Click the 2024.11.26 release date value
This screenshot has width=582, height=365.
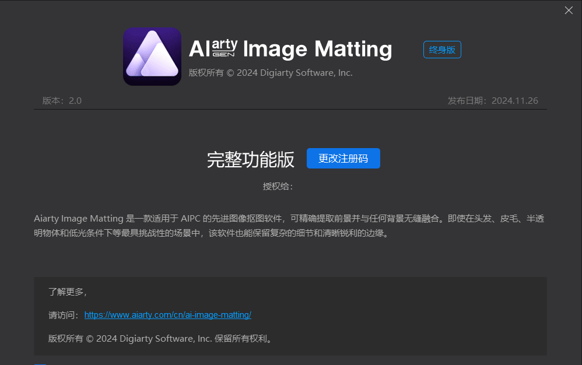(514, 100)
